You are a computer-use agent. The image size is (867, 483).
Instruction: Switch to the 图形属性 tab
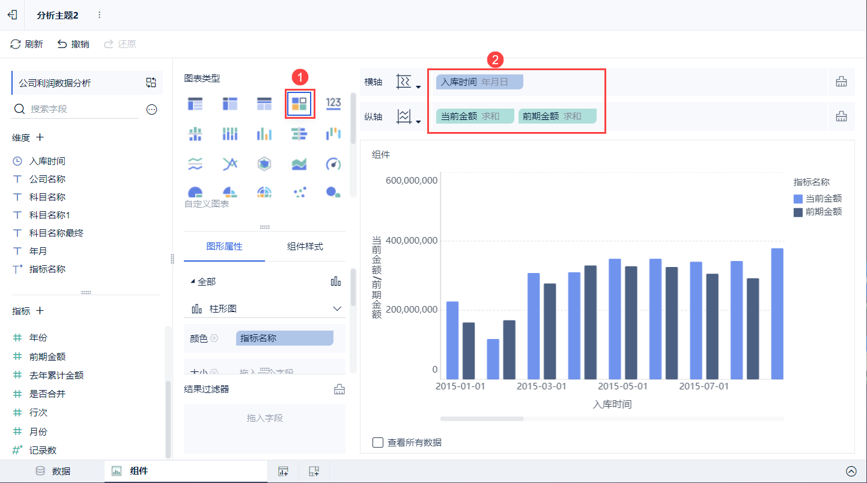click(224, 247)
